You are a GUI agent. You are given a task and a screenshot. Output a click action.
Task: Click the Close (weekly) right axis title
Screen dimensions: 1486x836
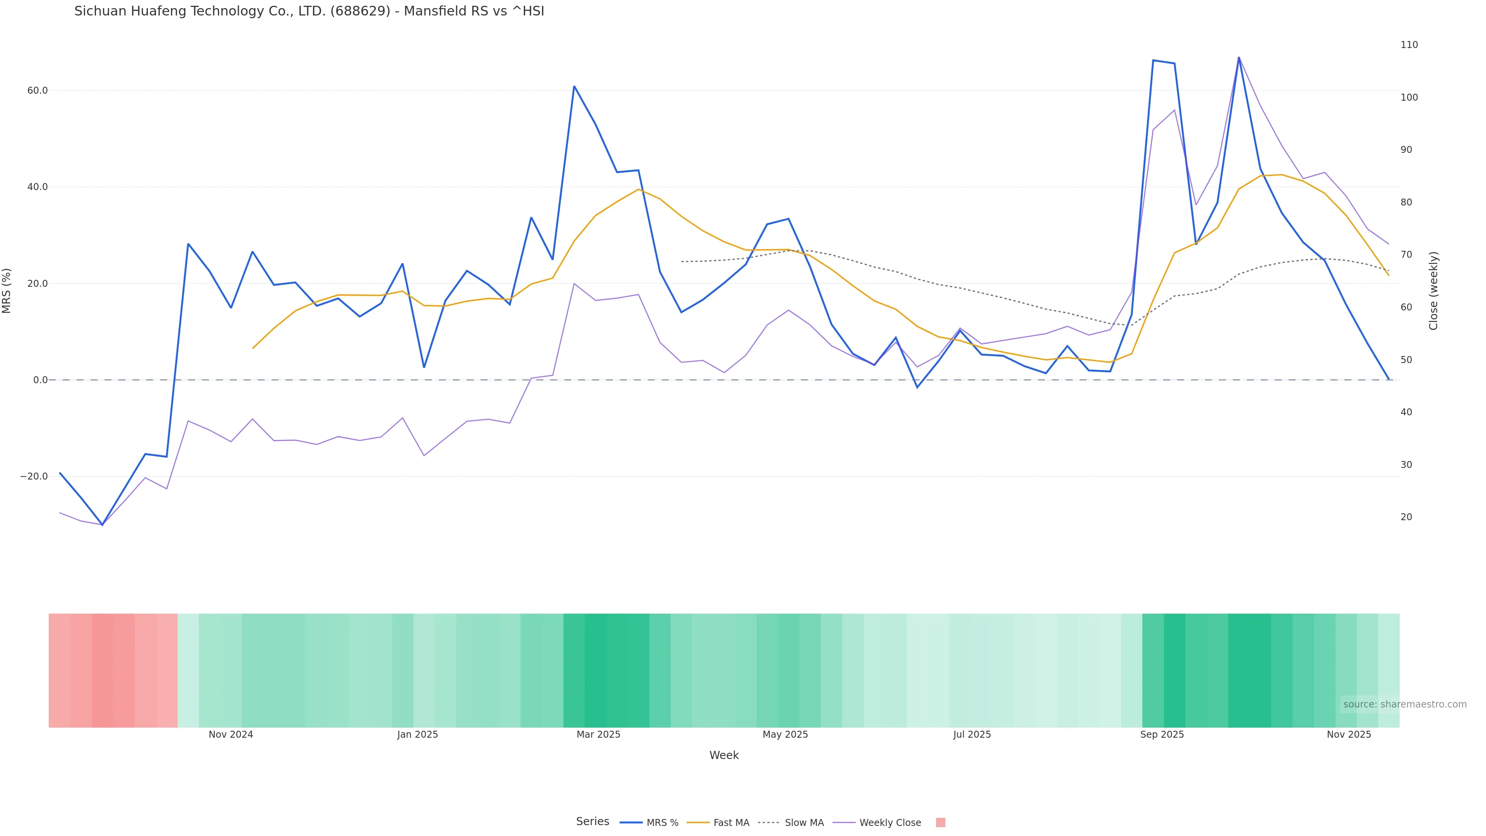click(x=1433, y=291)
